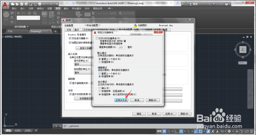This screenshot has width=256, height=135.
Task: Click the ViewCube top face 上
Action: coord(243,50)
